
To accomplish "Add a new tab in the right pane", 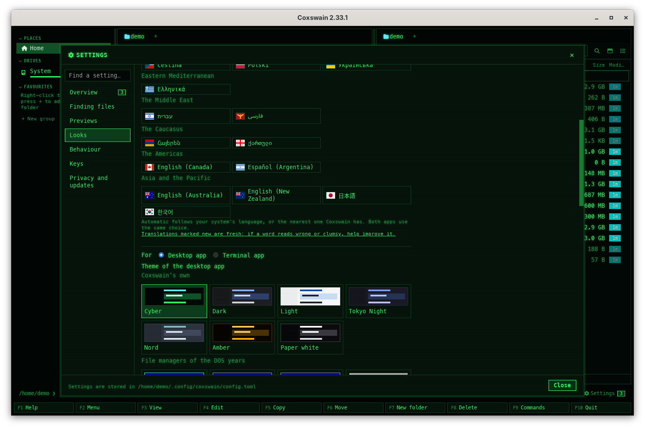I will [415, 36].
